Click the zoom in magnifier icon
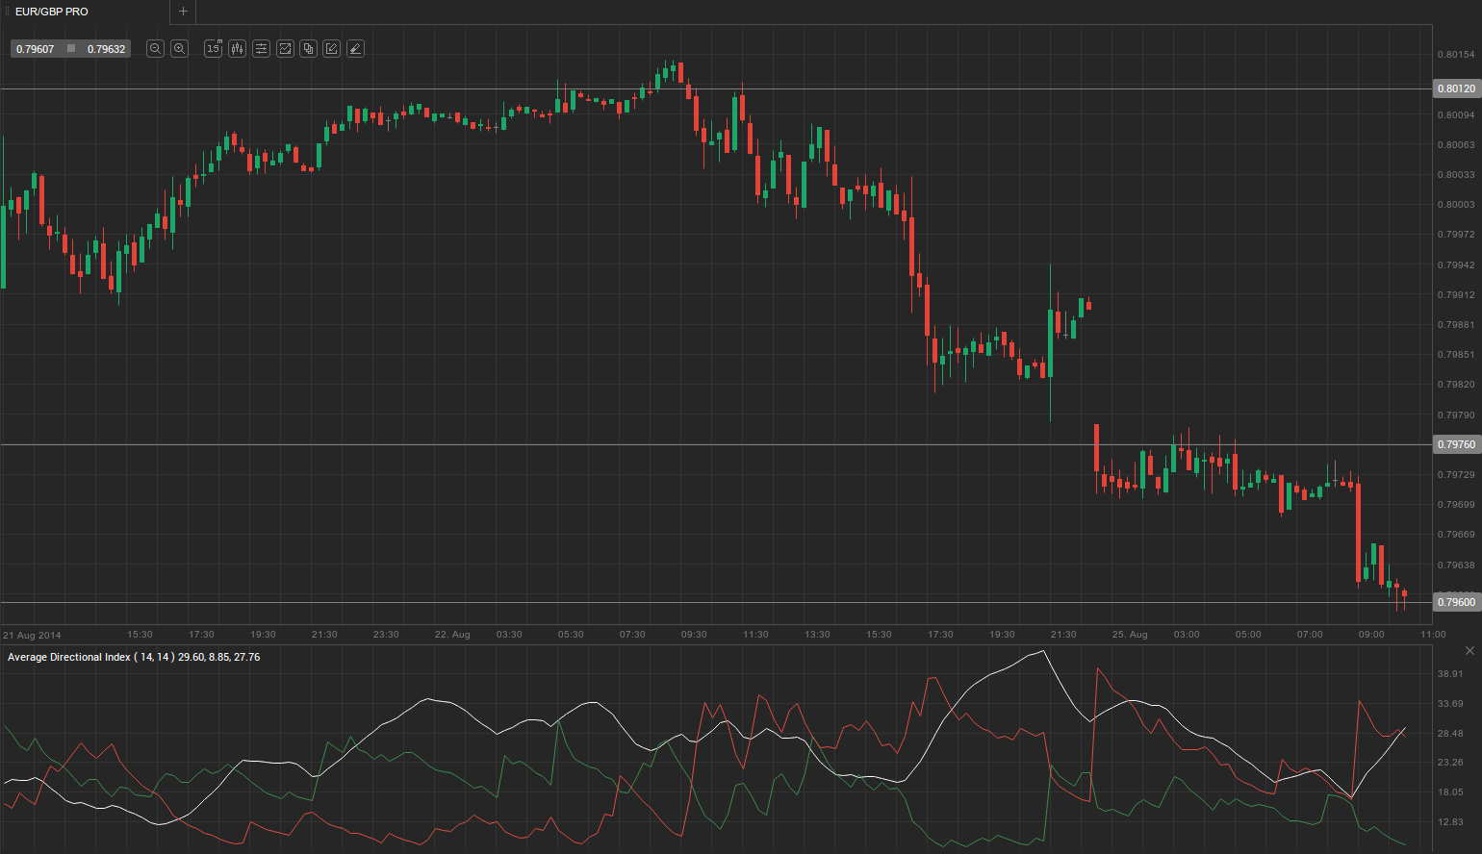 tap(179, 49)
